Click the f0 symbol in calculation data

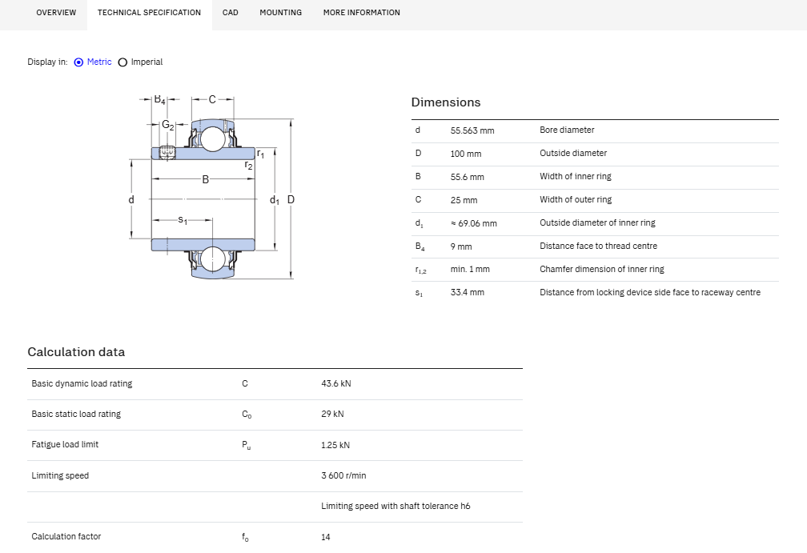[x=246, y=537]
